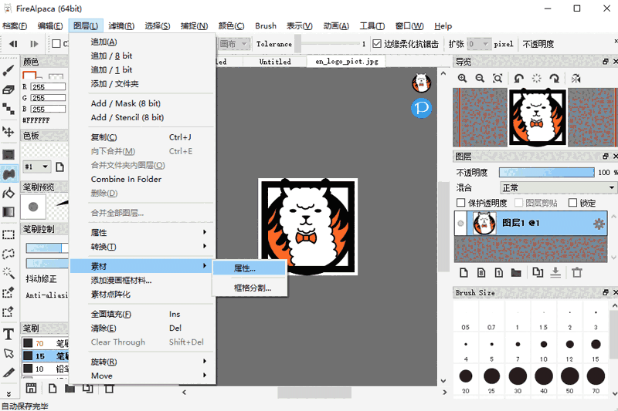Select the 10 铅笔 brush row
The width and height of the screenshot is (618, 411).
[46, 369]
